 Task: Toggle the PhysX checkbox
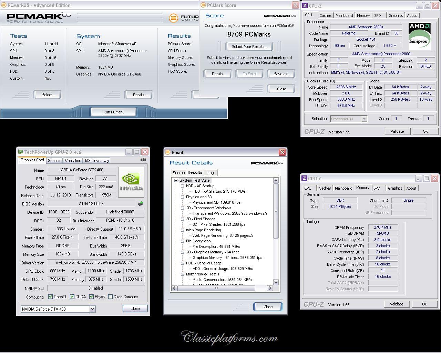point(91,296)
